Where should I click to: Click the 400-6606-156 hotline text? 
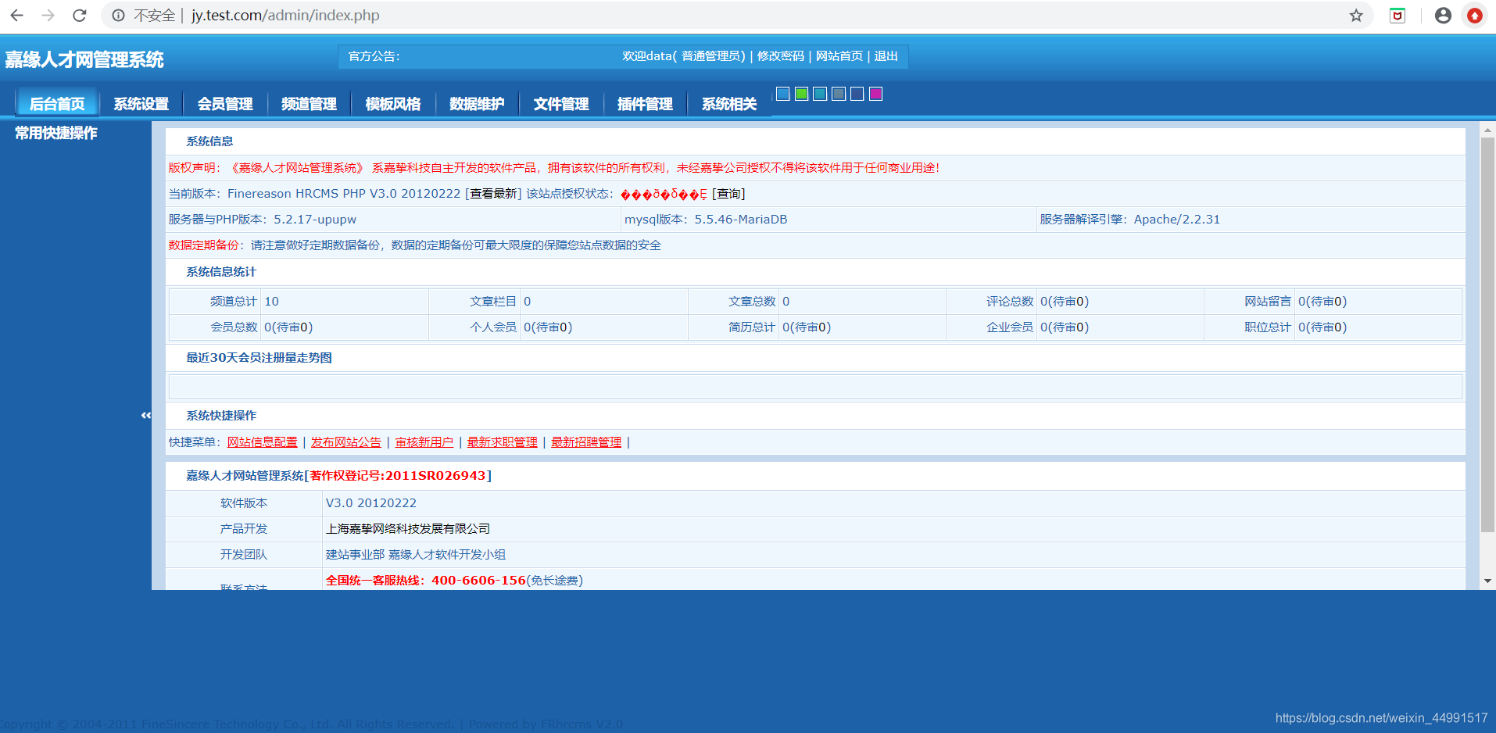[478, 581]
